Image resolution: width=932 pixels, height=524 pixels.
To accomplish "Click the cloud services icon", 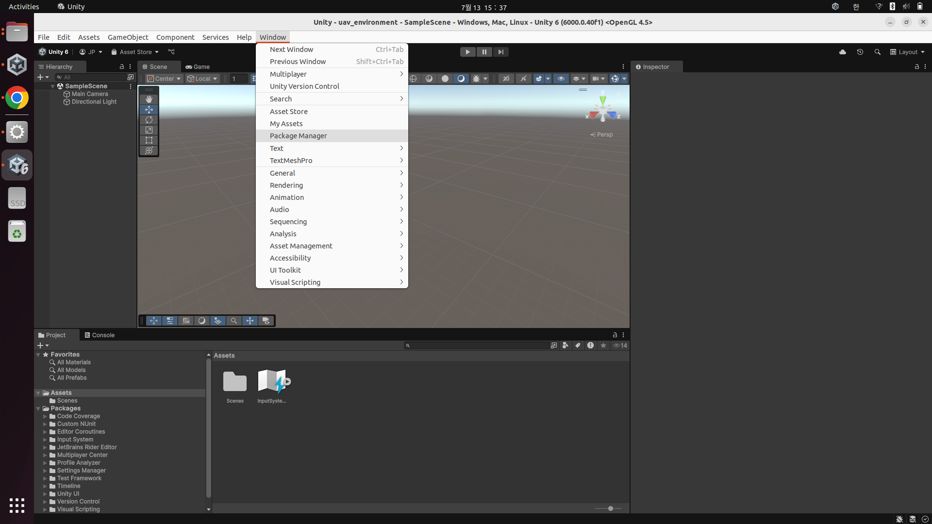I will 842,52.
